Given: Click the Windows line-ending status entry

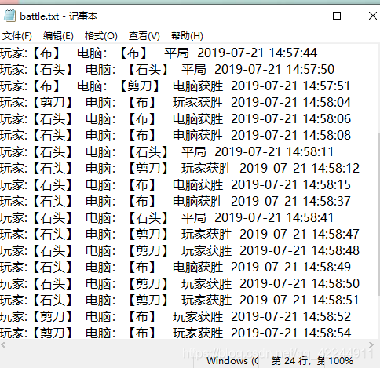Looking at the screenshot, I should tap(232, 361).
